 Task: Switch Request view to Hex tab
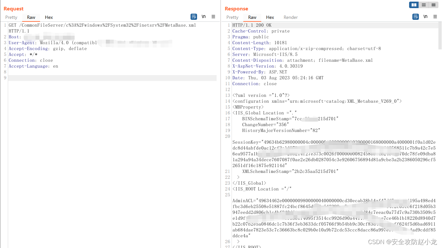[x=49, y=17]
